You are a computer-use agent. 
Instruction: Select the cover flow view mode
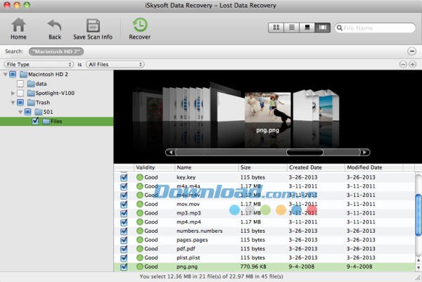point(322,27)
